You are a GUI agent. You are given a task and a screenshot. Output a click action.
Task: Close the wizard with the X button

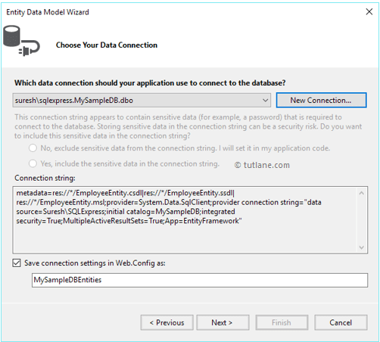[x=369, y=11]
